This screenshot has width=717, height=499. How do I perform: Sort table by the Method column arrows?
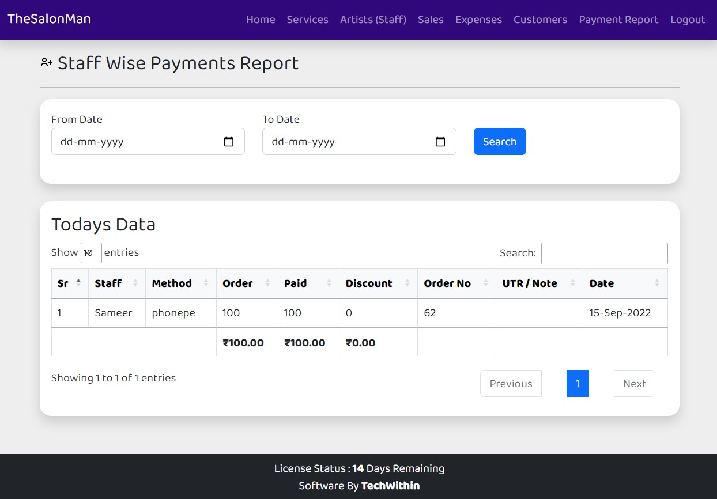[x=206, y=283]
